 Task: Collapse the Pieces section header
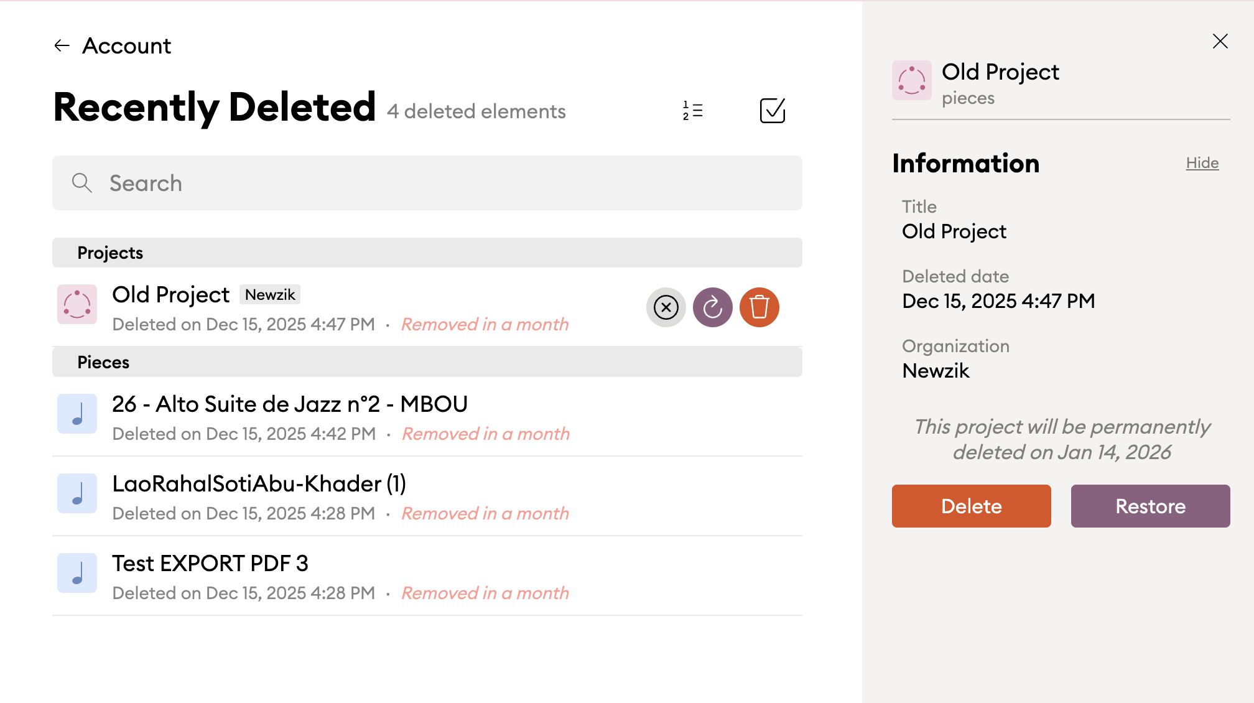[x=427, y=362]
